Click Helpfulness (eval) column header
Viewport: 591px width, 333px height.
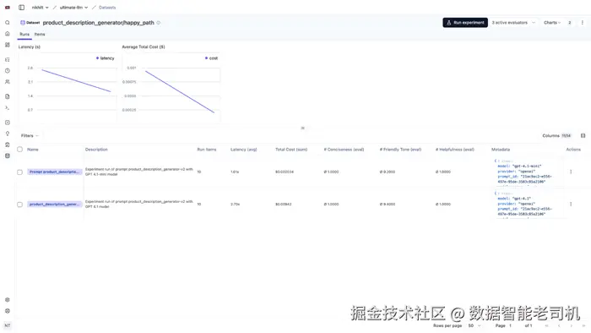pyautogui.click(x=455, y=150)
